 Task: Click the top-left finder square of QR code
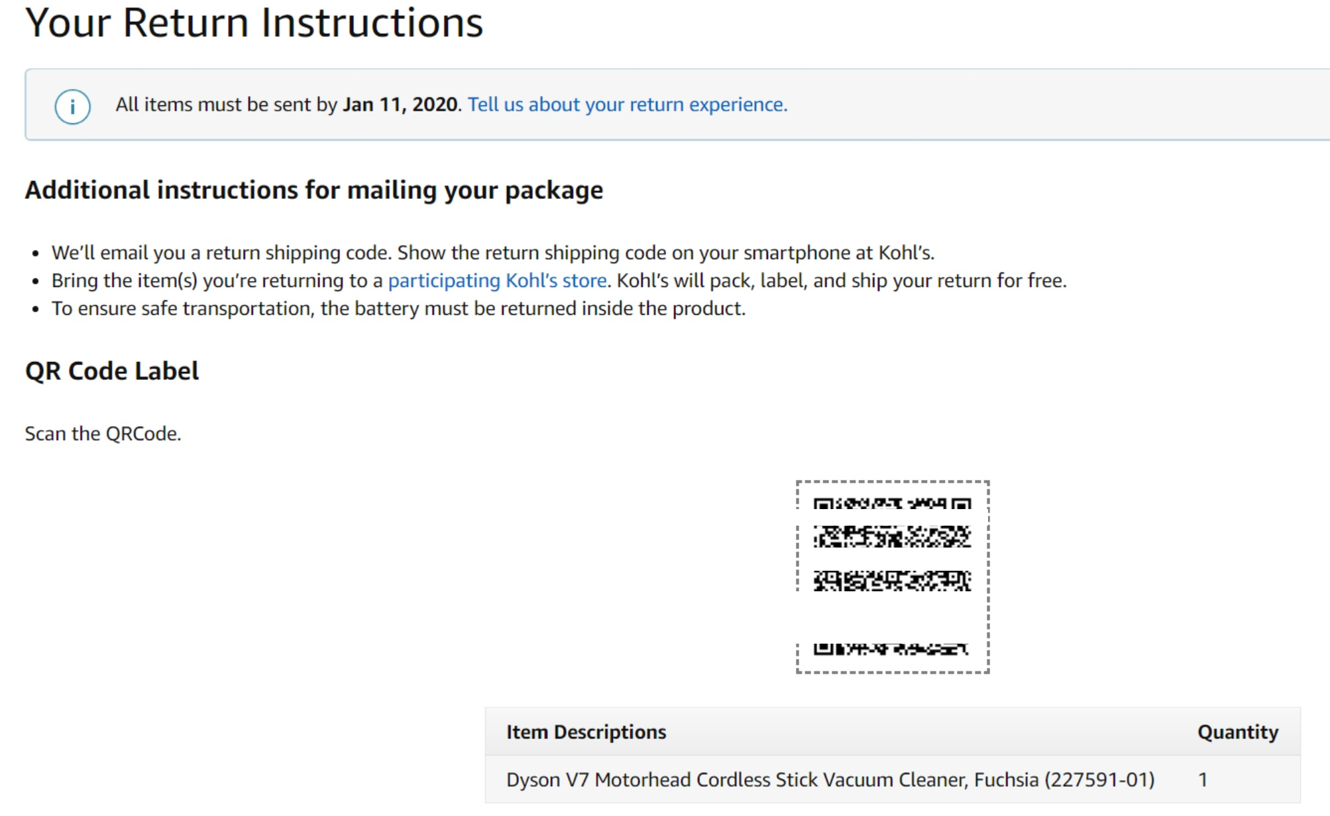[x=822, y=504]
